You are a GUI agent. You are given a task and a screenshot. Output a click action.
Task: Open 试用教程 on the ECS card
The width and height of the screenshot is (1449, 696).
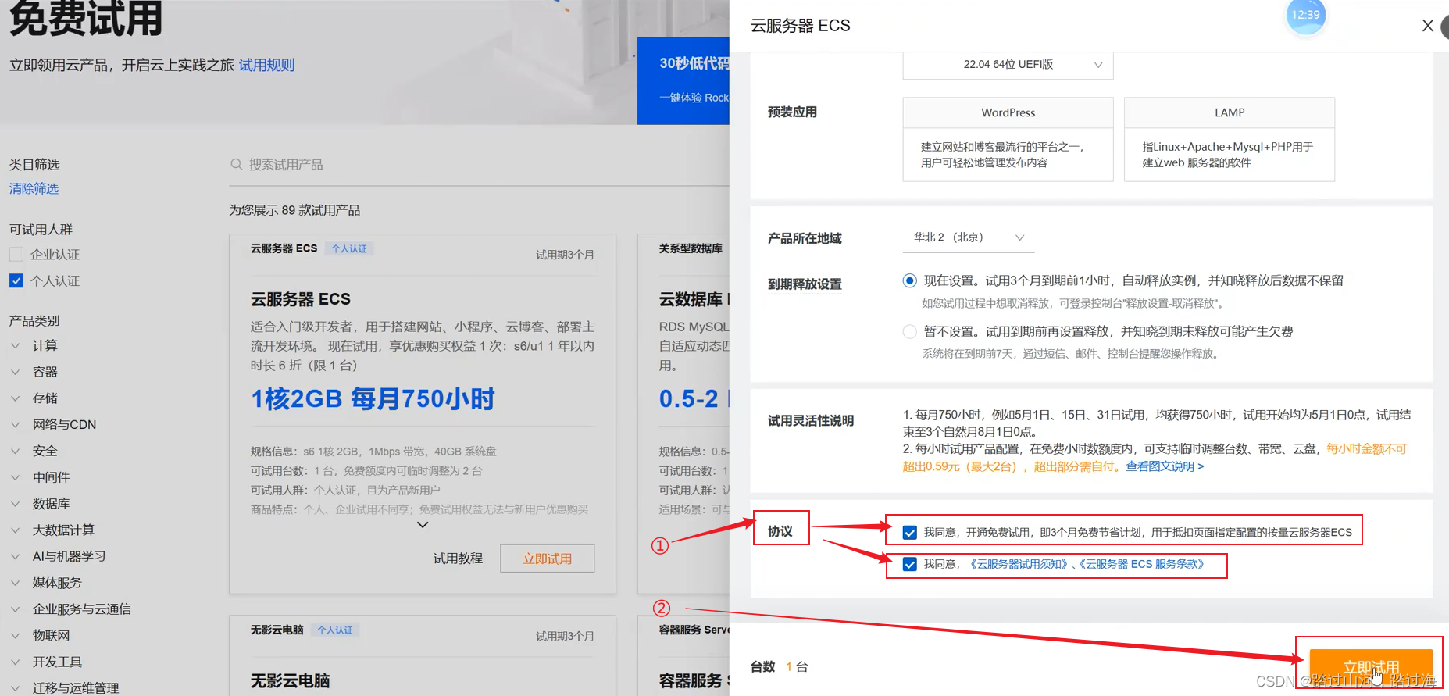458,559
